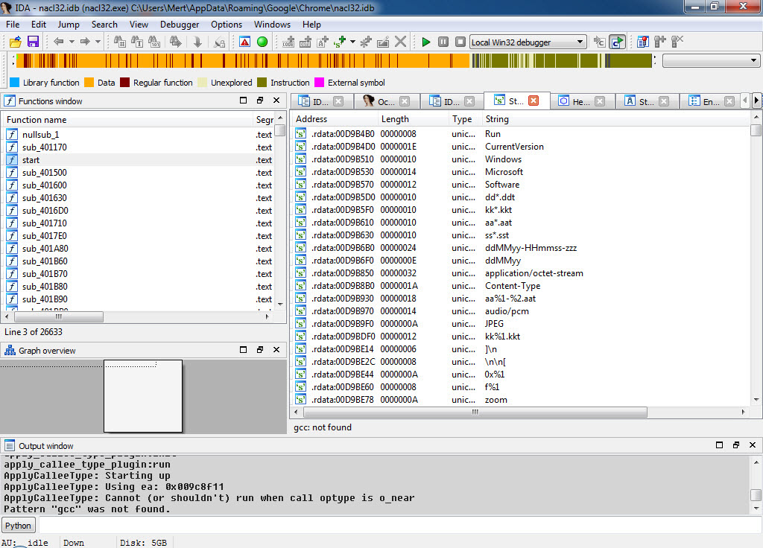The image size is (763, 548).
Task: Open the back-navigation history dropdown
Action: click(x=72, y=42)
